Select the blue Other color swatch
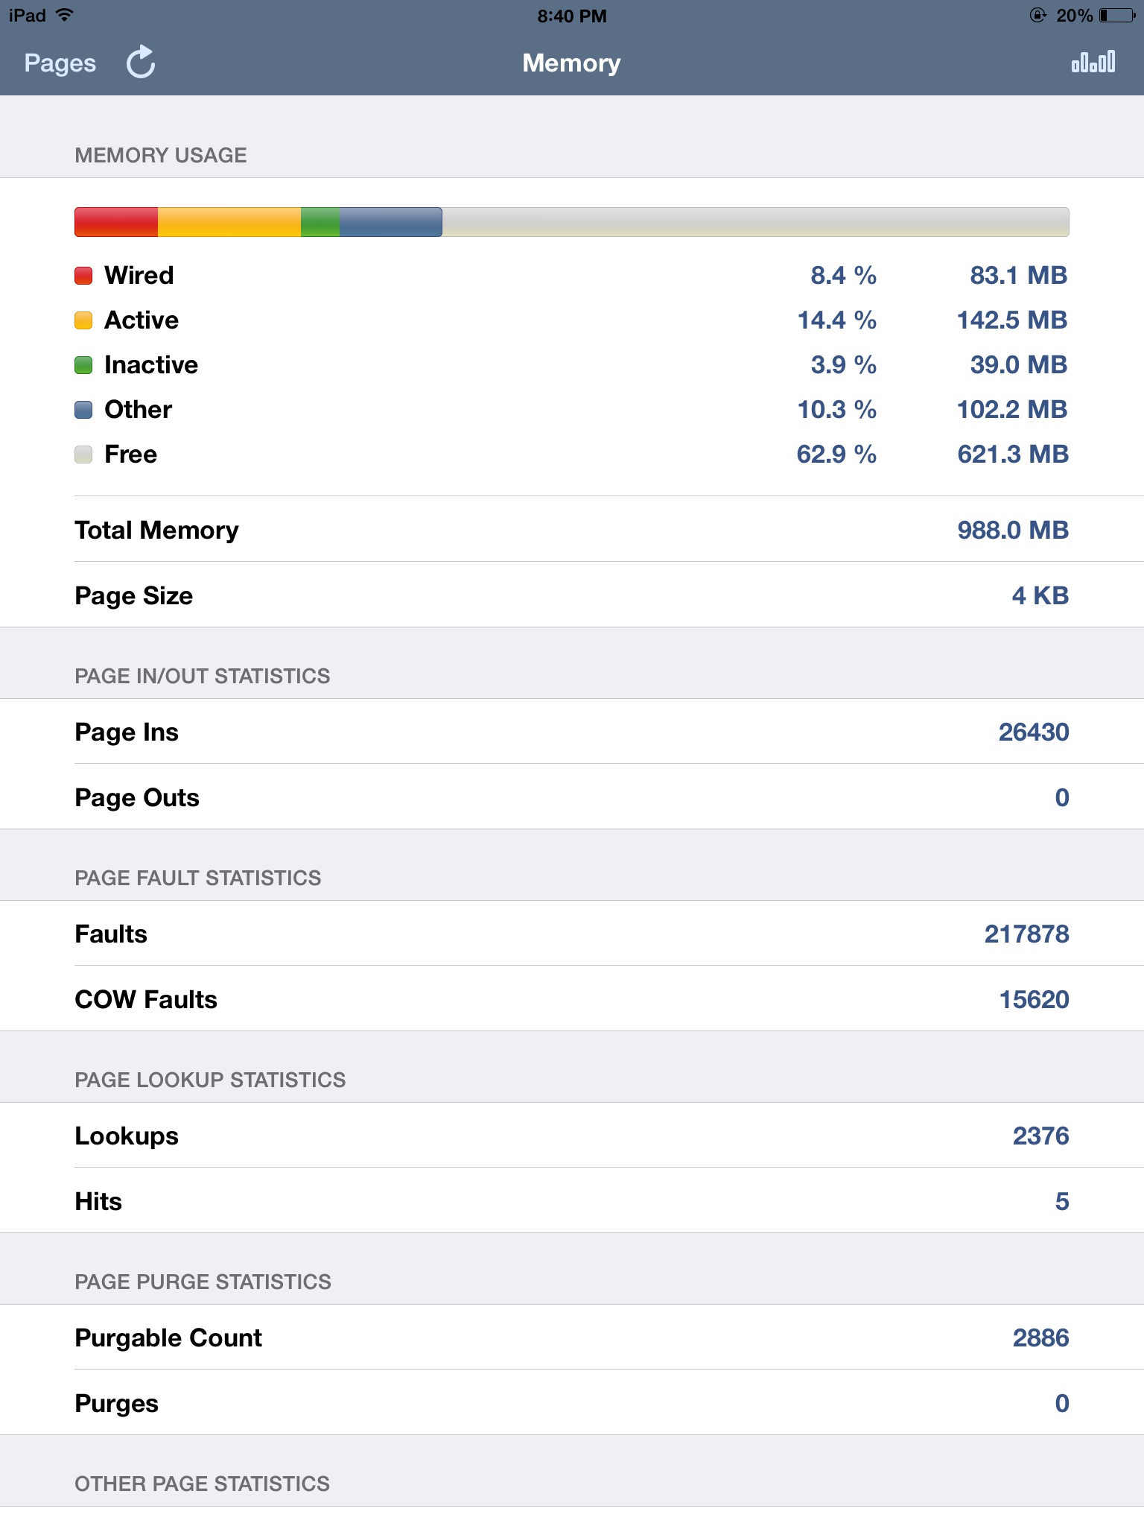 (83, 410)
